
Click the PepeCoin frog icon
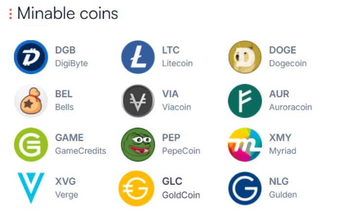pyautogui.click(x=138, y=144)
